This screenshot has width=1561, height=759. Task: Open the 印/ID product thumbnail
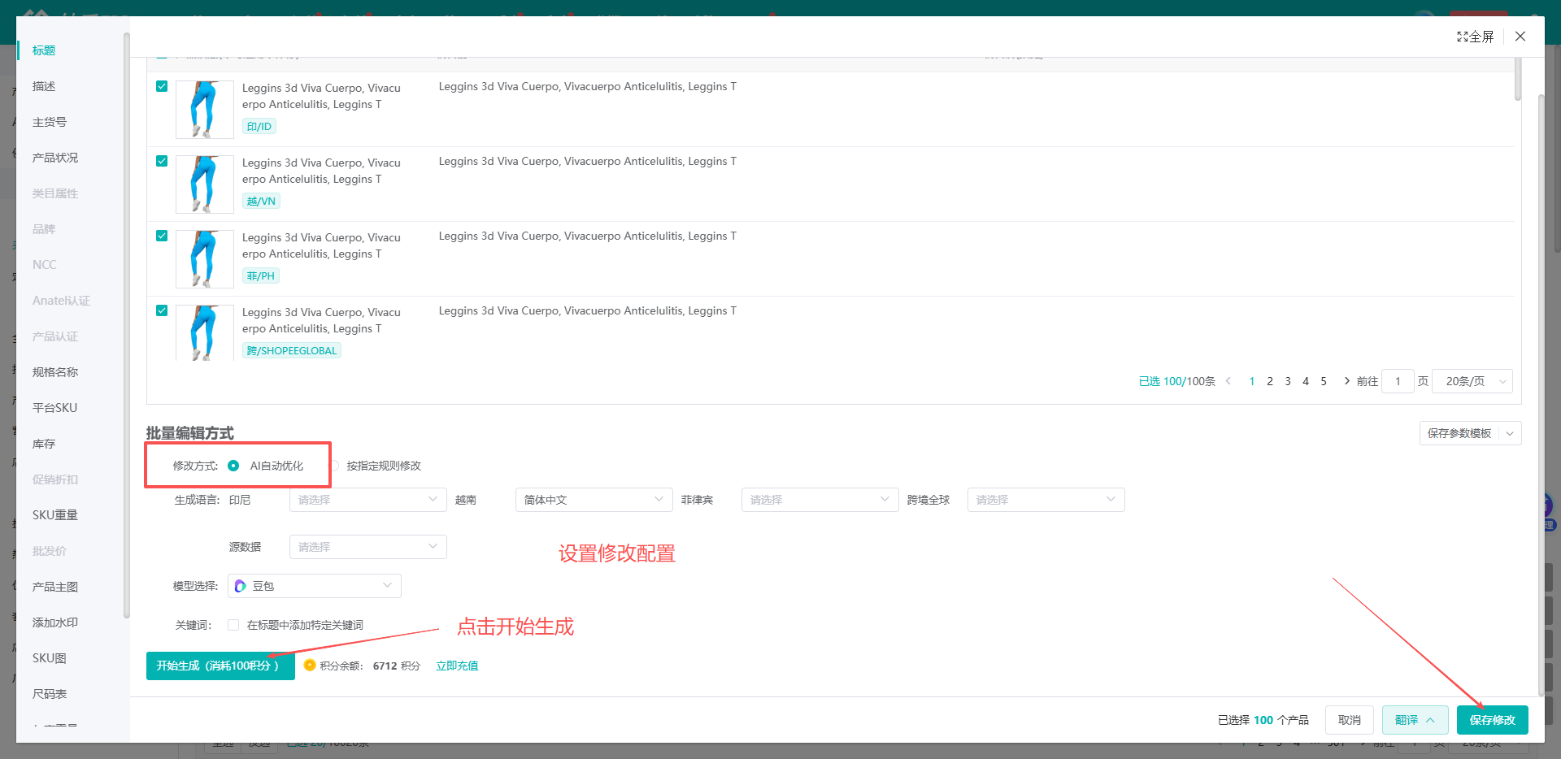205,110
